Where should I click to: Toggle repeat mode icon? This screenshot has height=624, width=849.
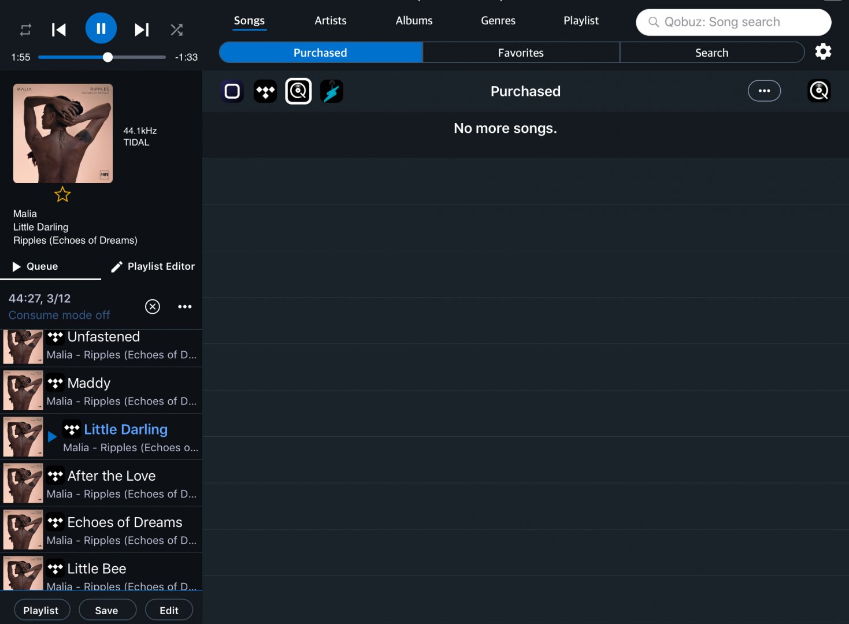click(x=25, y=29)
